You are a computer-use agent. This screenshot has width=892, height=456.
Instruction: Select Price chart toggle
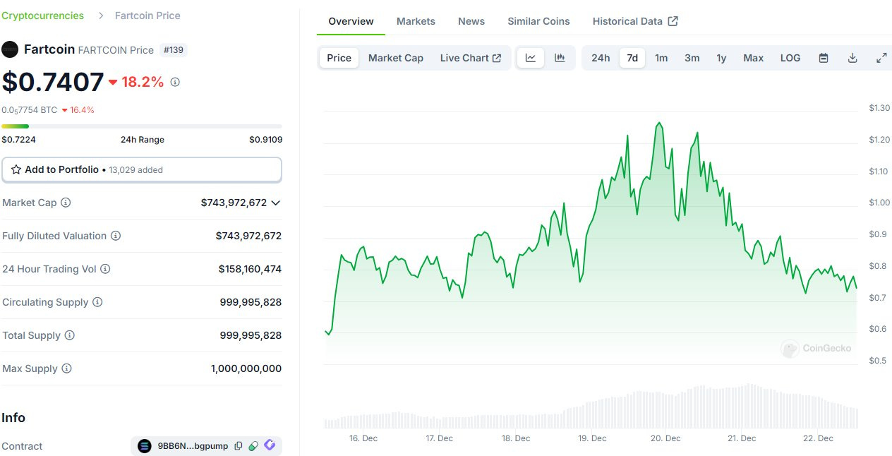(339, 58)
